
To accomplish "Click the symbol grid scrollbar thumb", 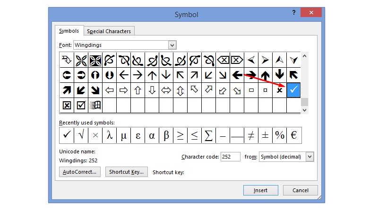I will click(304, 102).
